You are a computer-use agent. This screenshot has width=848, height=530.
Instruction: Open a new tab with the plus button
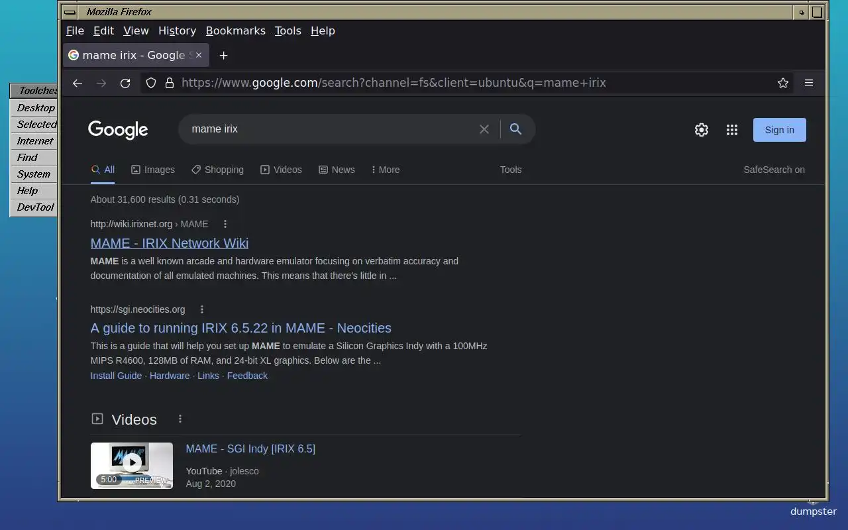click(x=223, y=56)
